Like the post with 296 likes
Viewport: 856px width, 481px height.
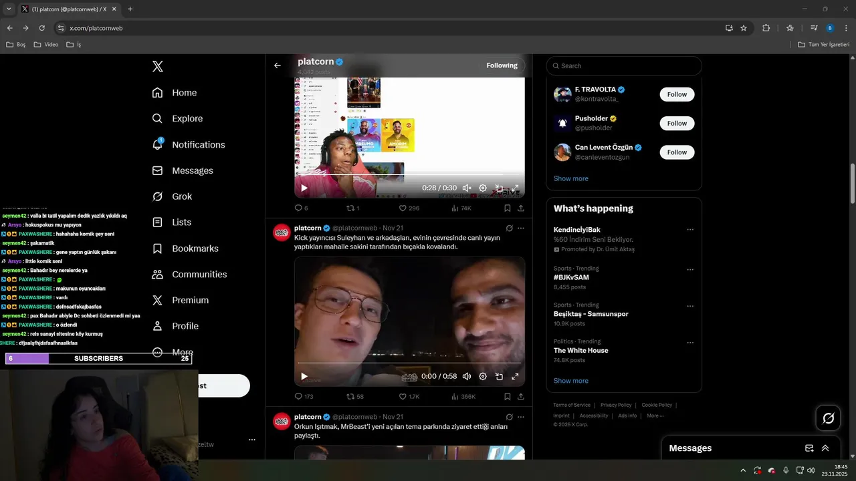tap(409, 208)
